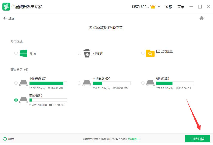Click the custom location folder icon

[x=150, y=53]
